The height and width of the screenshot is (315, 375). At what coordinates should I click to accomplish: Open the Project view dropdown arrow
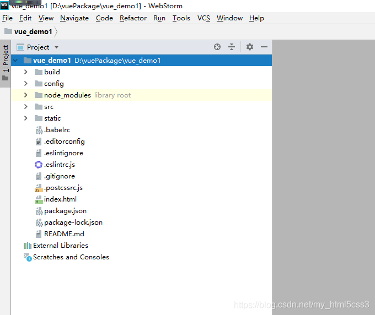tap(56, 47)
